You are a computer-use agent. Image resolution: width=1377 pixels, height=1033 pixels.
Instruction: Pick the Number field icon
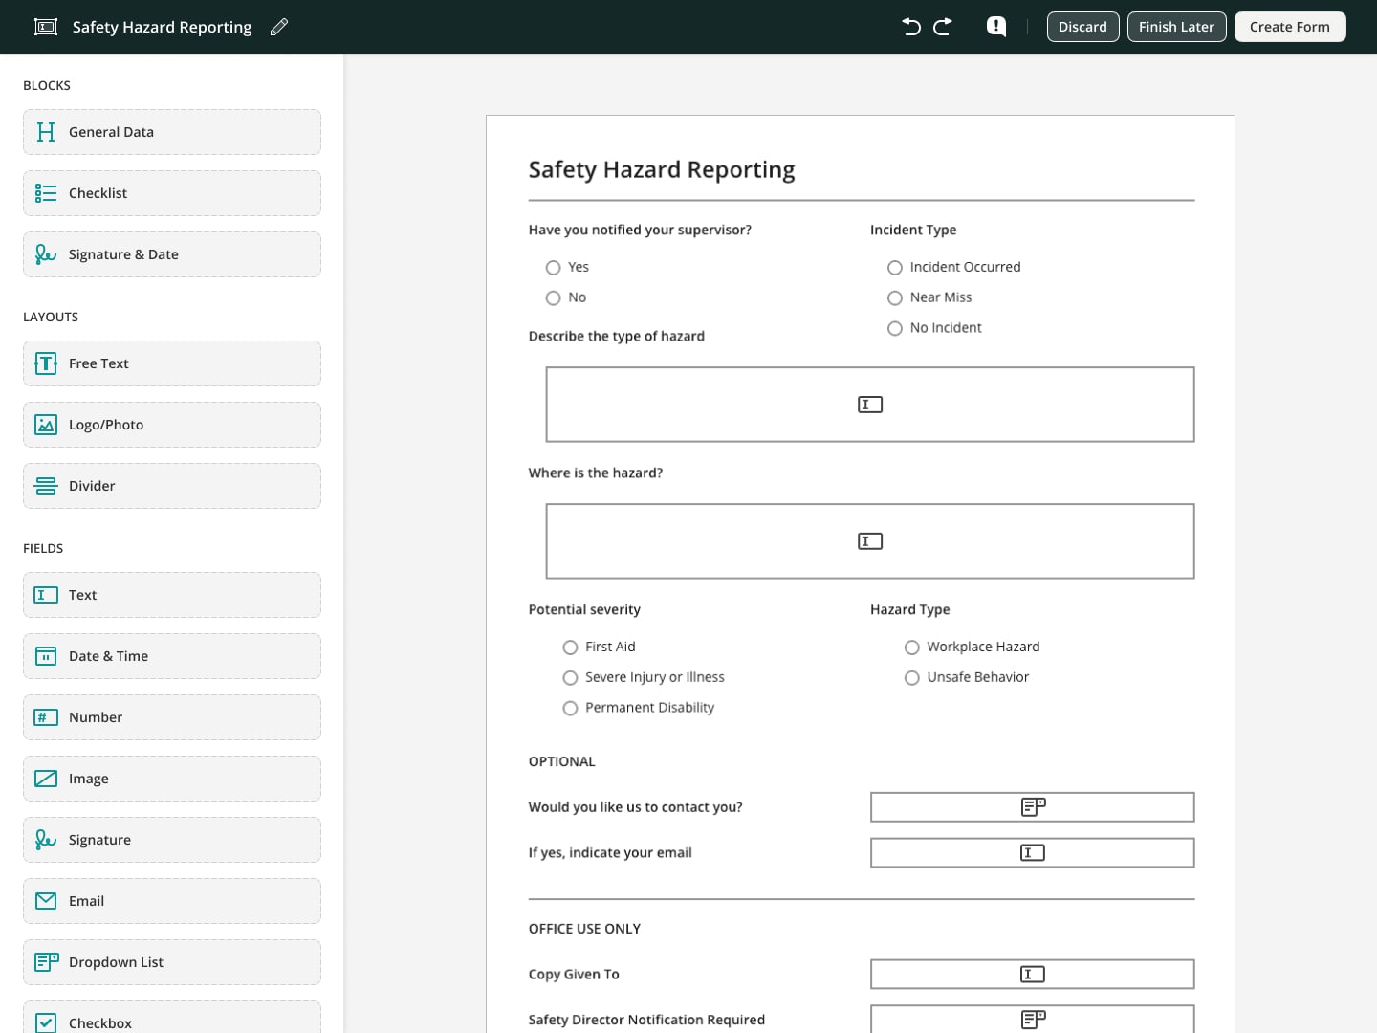coord(46,717)
